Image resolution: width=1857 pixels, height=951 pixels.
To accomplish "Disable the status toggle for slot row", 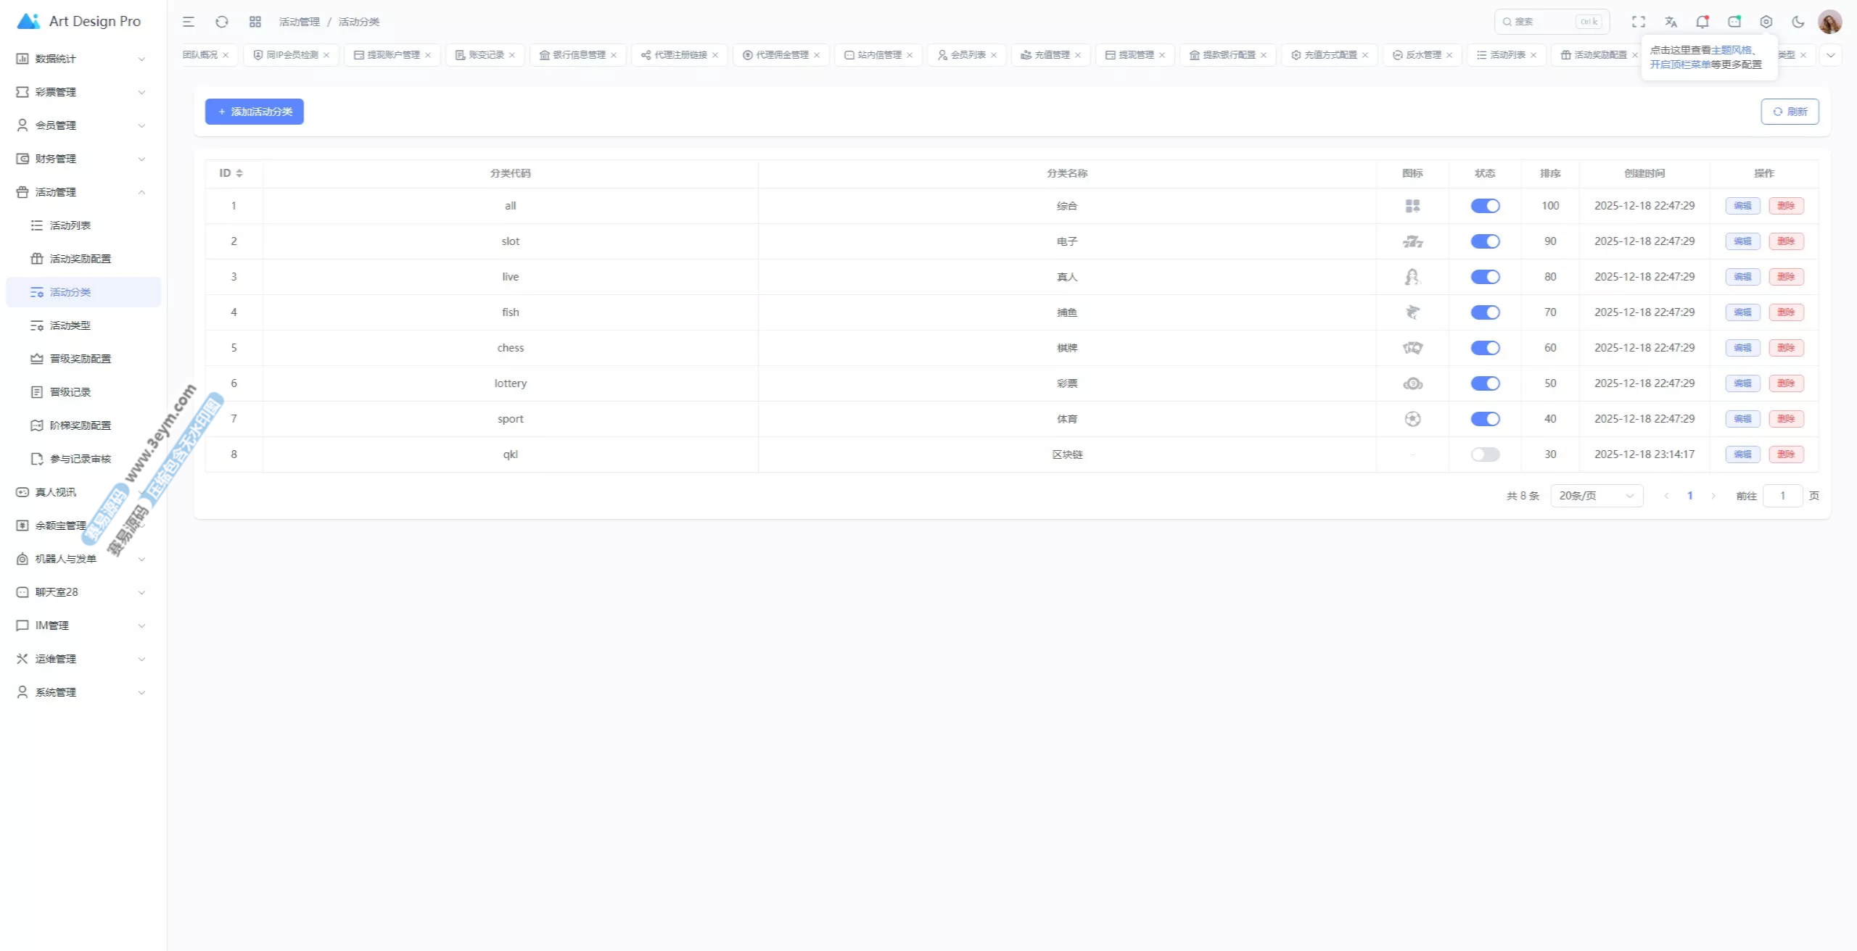I will coord(1485,241).
